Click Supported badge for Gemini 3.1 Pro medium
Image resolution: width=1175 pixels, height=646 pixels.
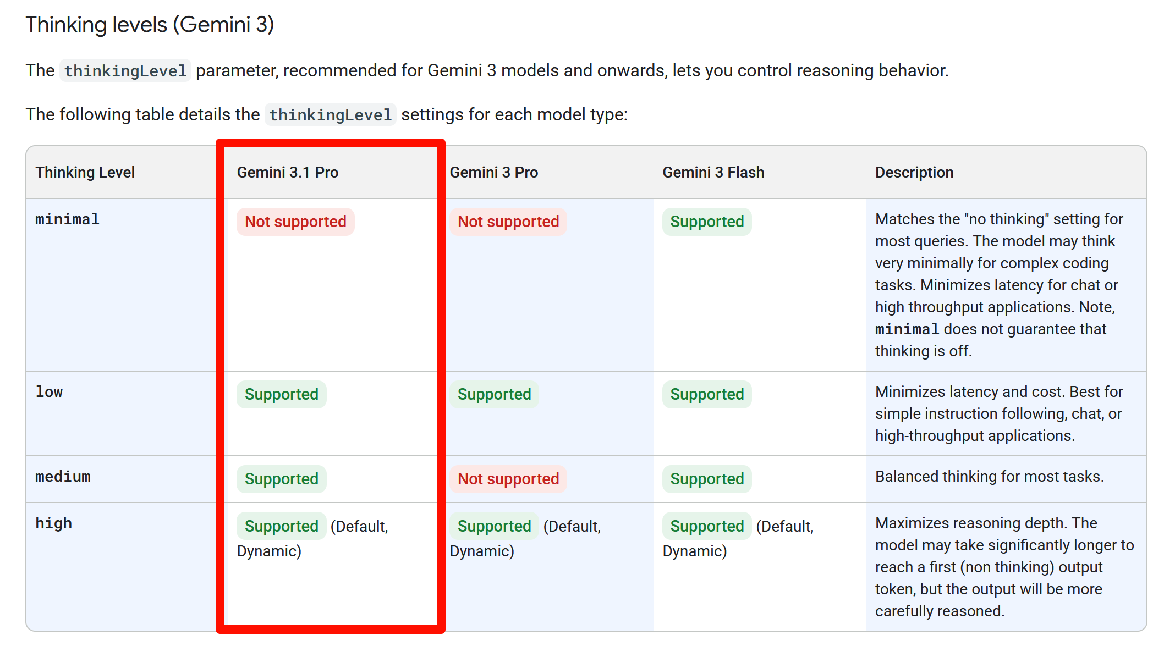281,479
